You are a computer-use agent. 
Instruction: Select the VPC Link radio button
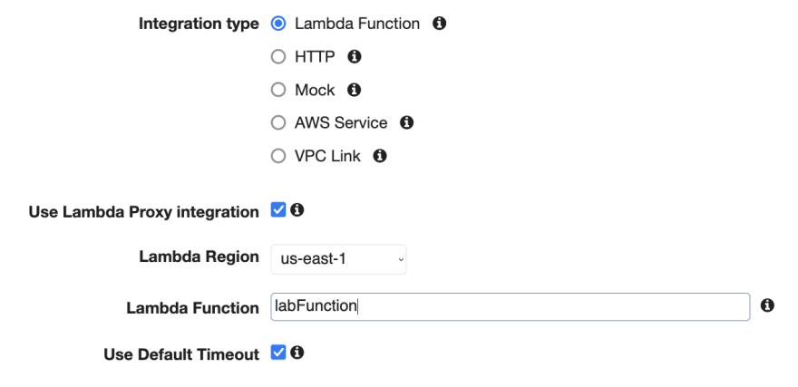[278, 156]
